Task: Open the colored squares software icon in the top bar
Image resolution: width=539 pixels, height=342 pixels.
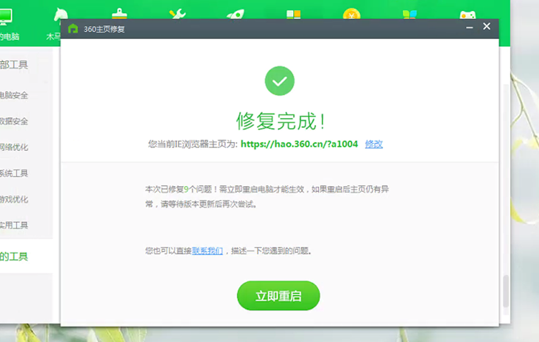Action: click(293, 15)
